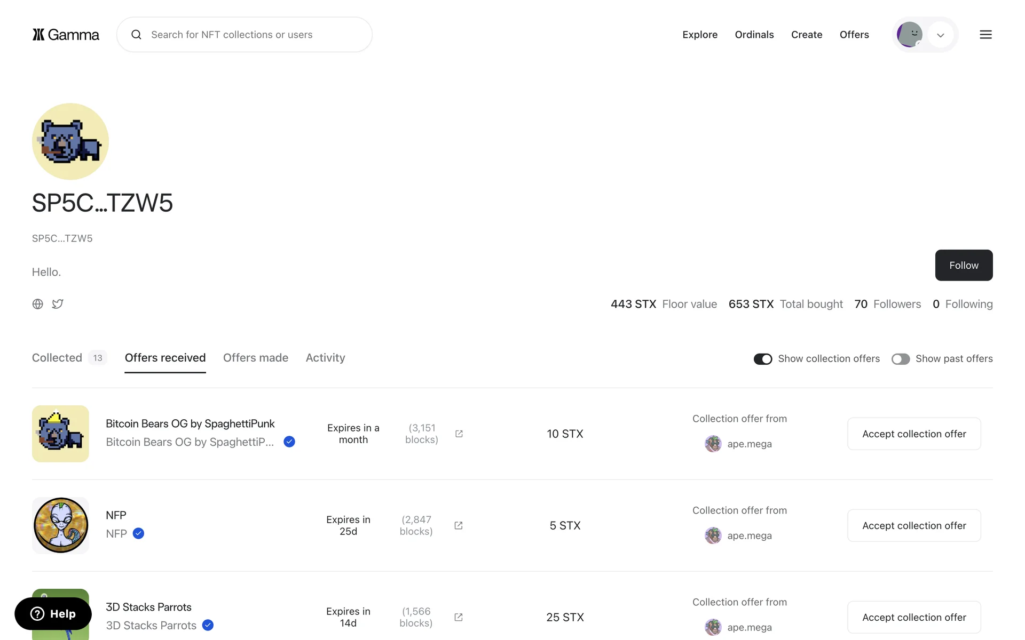Switch to the Collected tab
Screen dimensions: 1025x640
pyautogui.click(x=57, y=358)
